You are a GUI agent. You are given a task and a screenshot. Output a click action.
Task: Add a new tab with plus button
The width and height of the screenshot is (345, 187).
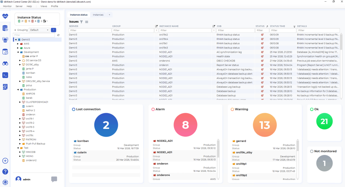click(109, 15)
